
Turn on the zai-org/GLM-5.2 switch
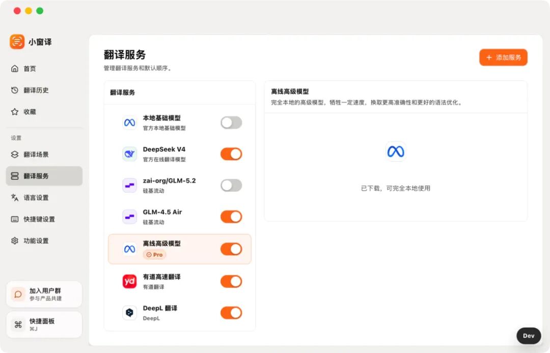(231, 185)
